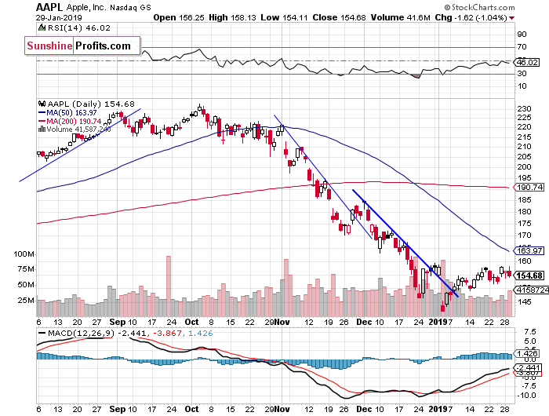
Task: Click the 'Volume 41.6M' header value
Action: [x=400, y=17]
